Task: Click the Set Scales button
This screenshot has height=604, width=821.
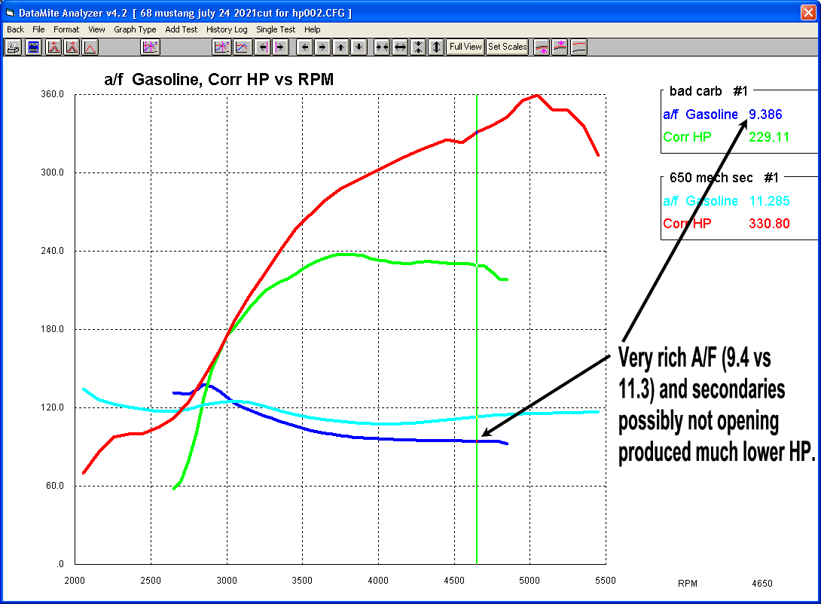Action: pos(508,47)
